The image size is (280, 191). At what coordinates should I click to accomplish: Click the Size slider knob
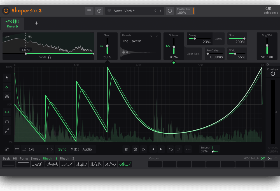244,39
